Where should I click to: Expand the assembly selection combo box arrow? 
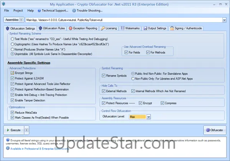[x=224, y=20]
